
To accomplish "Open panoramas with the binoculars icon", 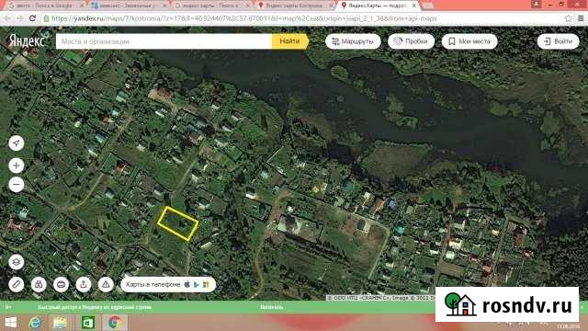I will click(39, 284).
